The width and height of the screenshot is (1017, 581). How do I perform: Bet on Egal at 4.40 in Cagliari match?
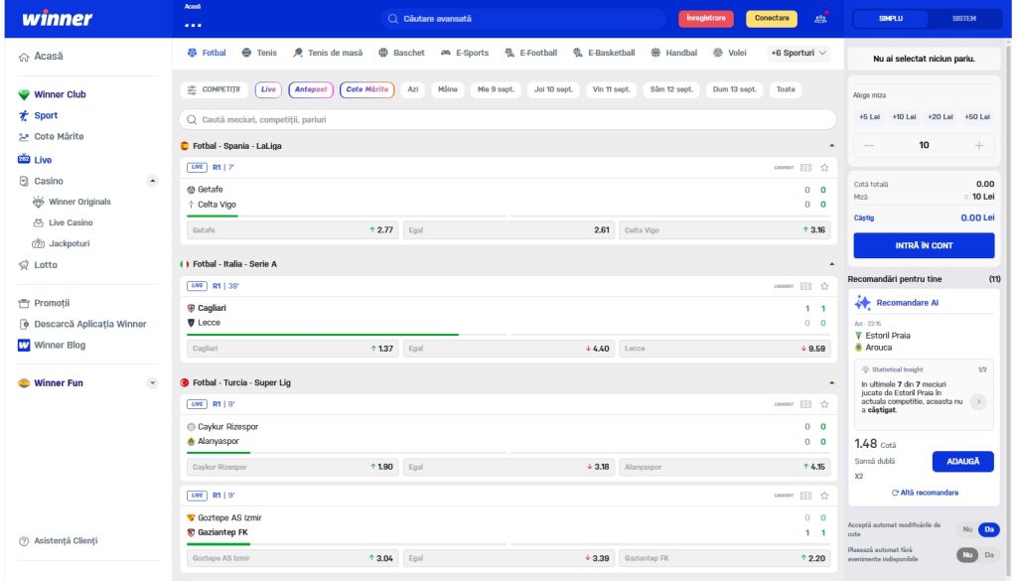(508, 349)
